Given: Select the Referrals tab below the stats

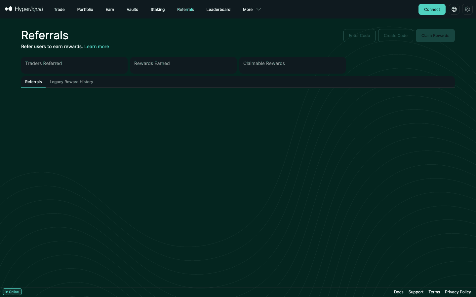Looking at the screenshot, I should point(33,82).
